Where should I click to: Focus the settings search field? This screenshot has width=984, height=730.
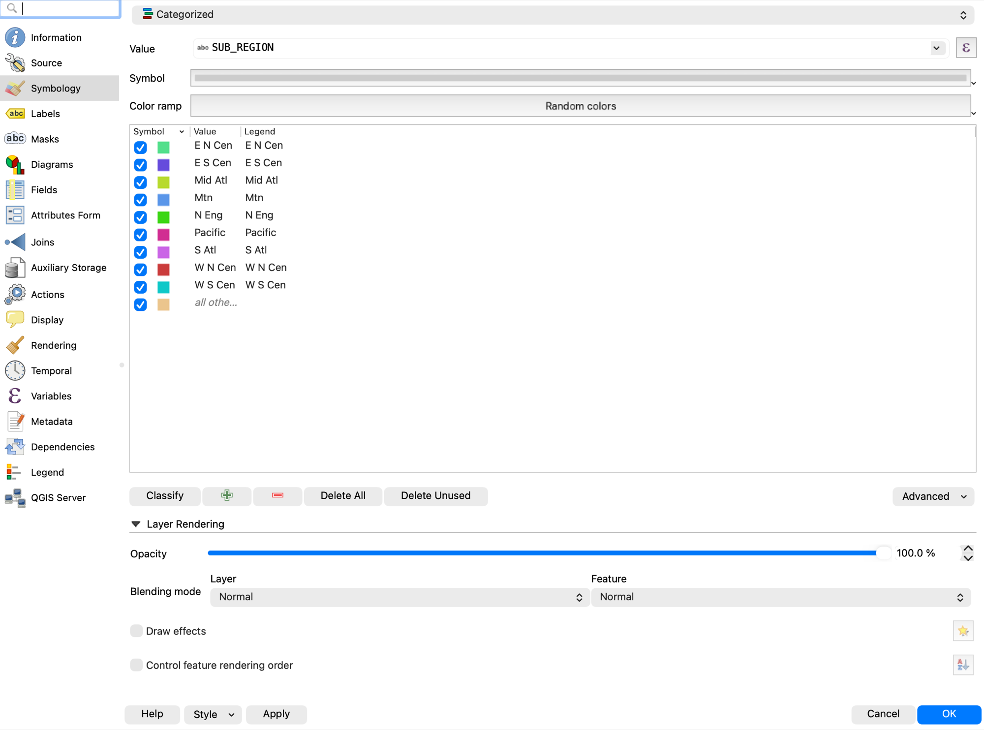[x=60, y=8]
